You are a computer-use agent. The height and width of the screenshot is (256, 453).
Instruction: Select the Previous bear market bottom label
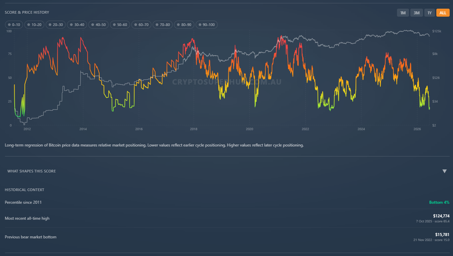31,237
